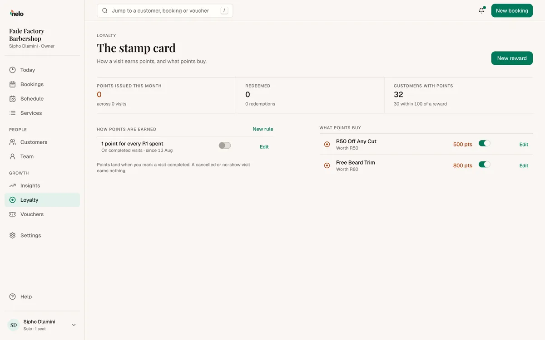Click the Fade Factory Barbershop name
The height and width of the screenshot is (340, 545).
tap(27, 35)
